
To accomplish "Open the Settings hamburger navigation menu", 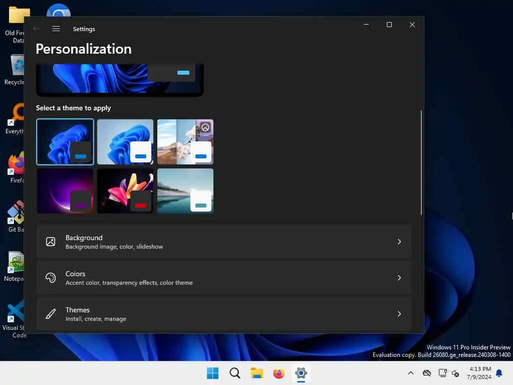I will point(56,29).
